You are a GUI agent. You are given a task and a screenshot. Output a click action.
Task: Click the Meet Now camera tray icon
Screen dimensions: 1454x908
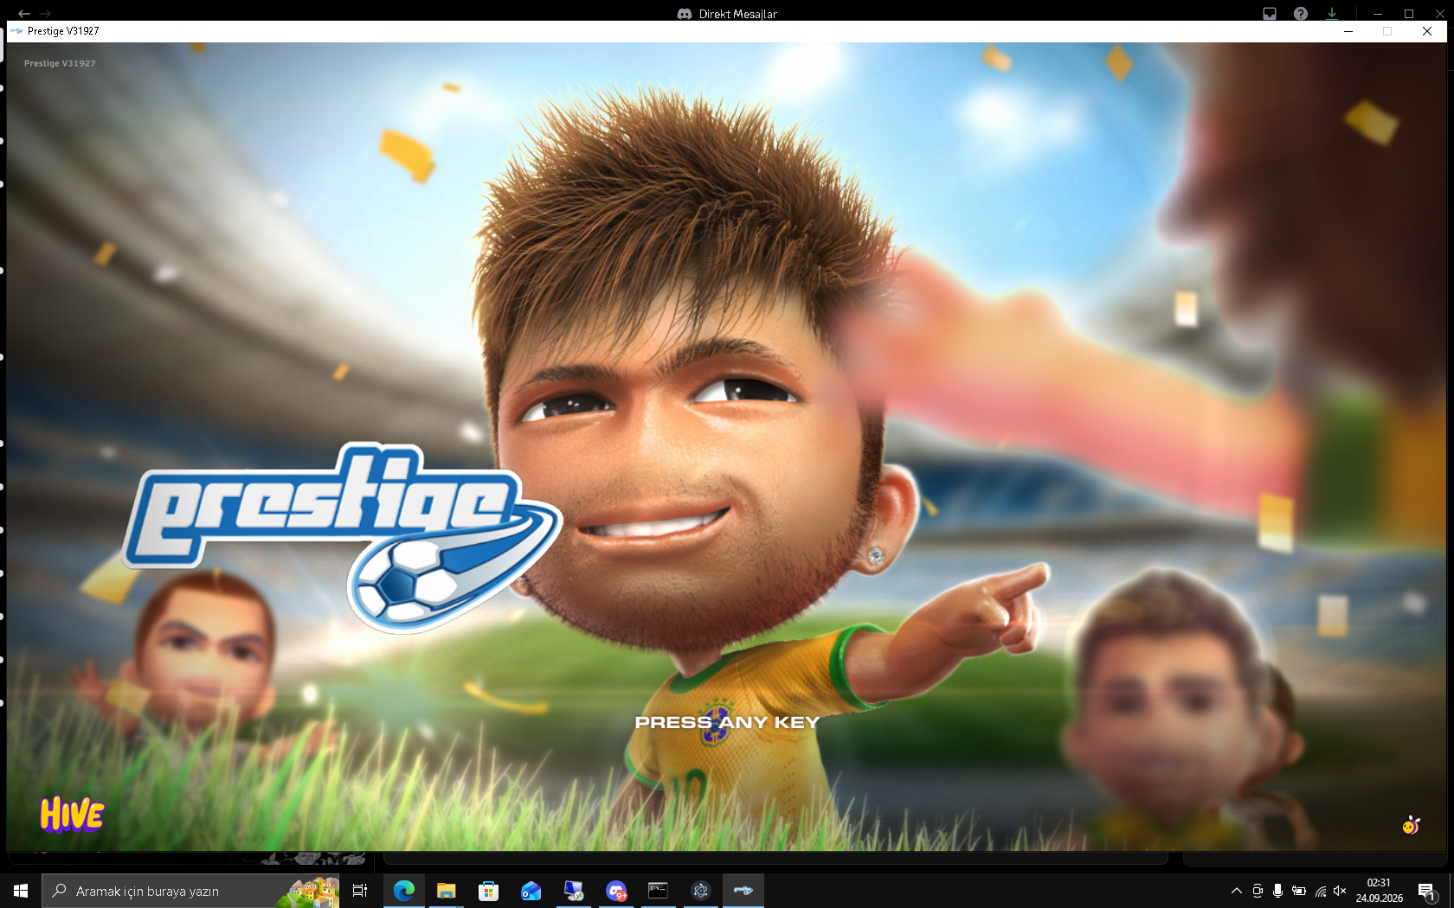1258,891
